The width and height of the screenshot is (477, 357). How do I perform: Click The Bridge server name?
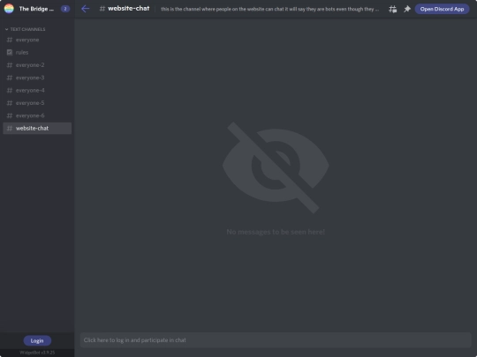(x=36, y=9)
